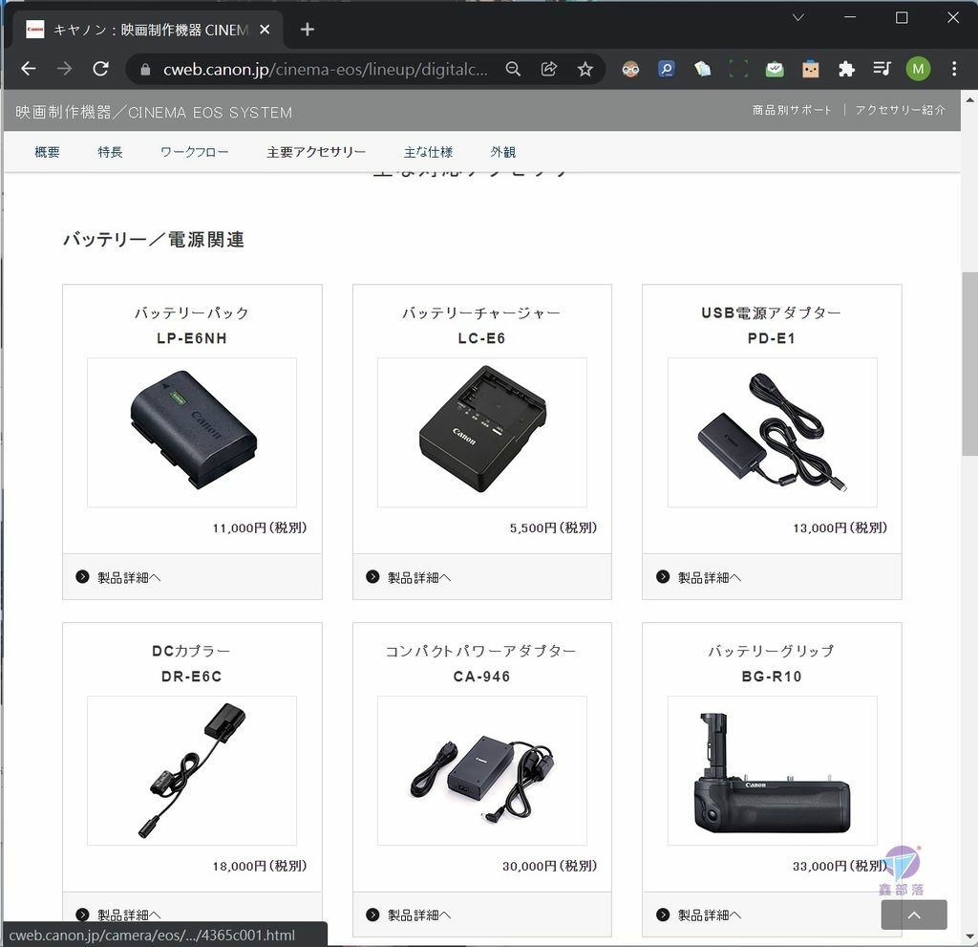This screenshot has width=978, height=947.
Task: Close the Canon Cinema EOS tab
Action: (x=266, y=30)
